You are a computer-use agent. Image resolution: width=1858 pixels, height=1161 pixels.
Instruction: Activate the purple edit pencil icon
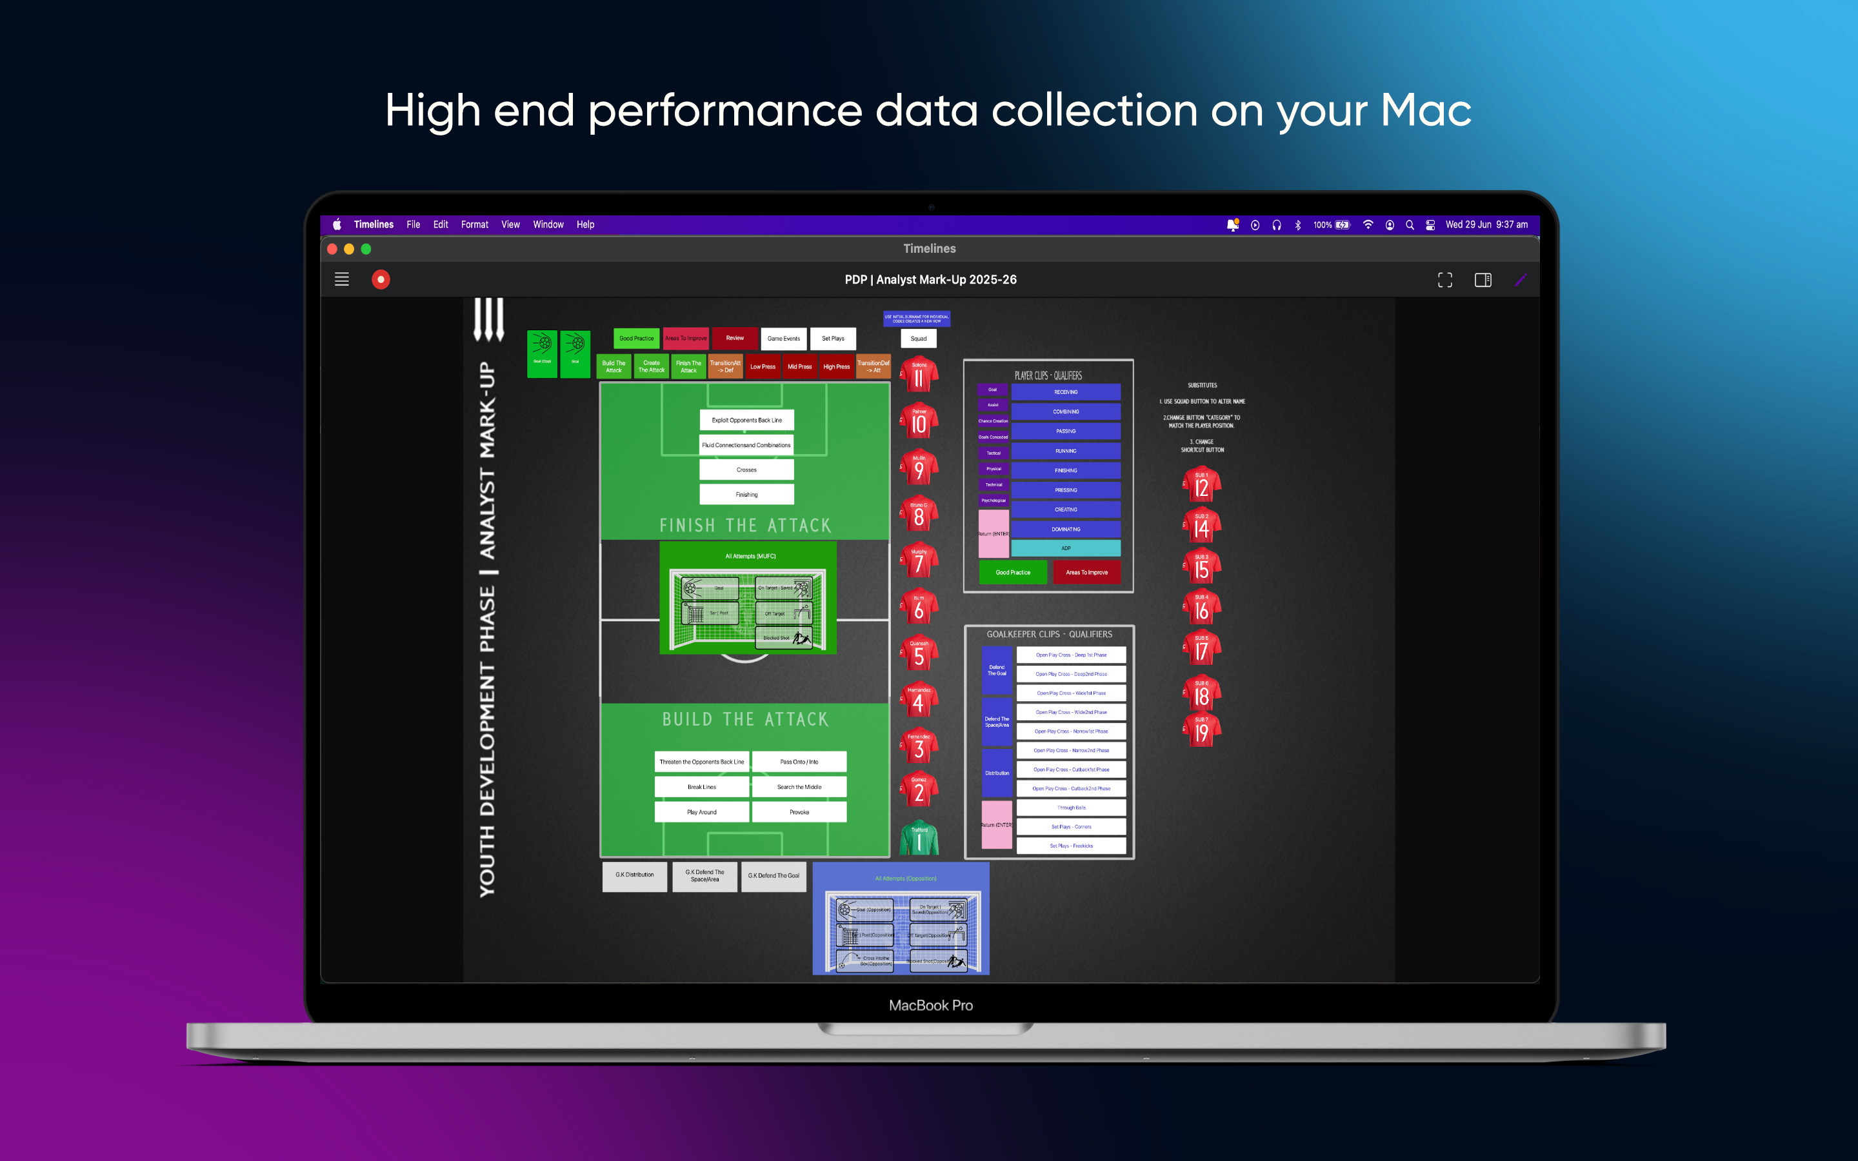(x=1521, y=281)
